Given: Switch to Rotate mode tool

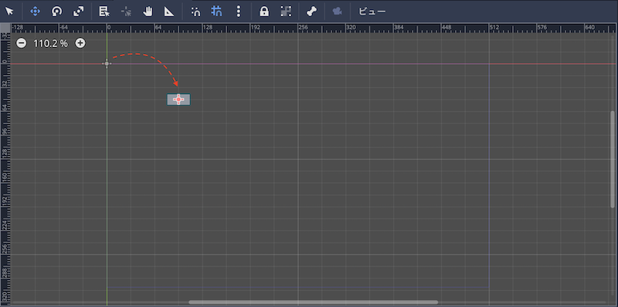Looking at the screenshot, I should [56, 12].
